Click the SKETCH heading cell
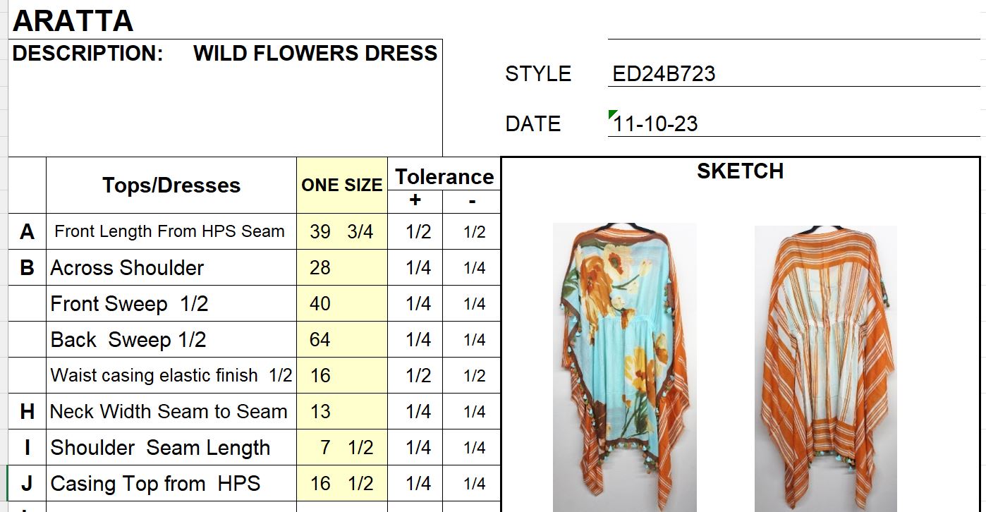The width and height of the screenshot is (986, 512). [740, 171]
